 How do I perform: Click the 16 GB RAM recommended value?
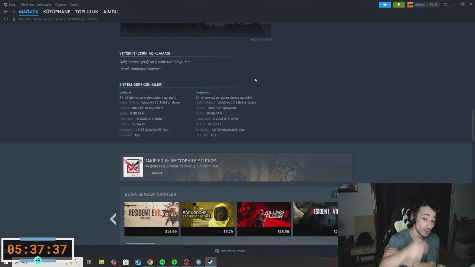click(x=214, y=113)
